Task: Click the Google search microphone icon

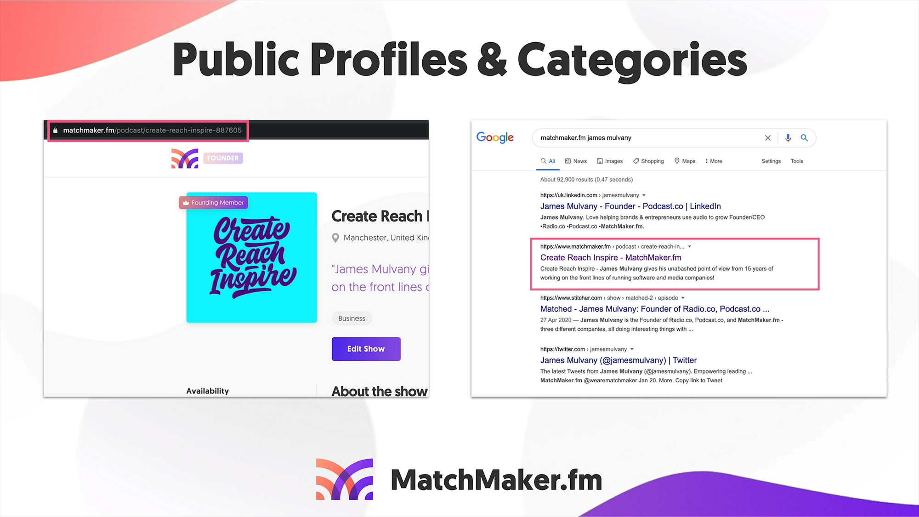Action: tap(788, 137)
